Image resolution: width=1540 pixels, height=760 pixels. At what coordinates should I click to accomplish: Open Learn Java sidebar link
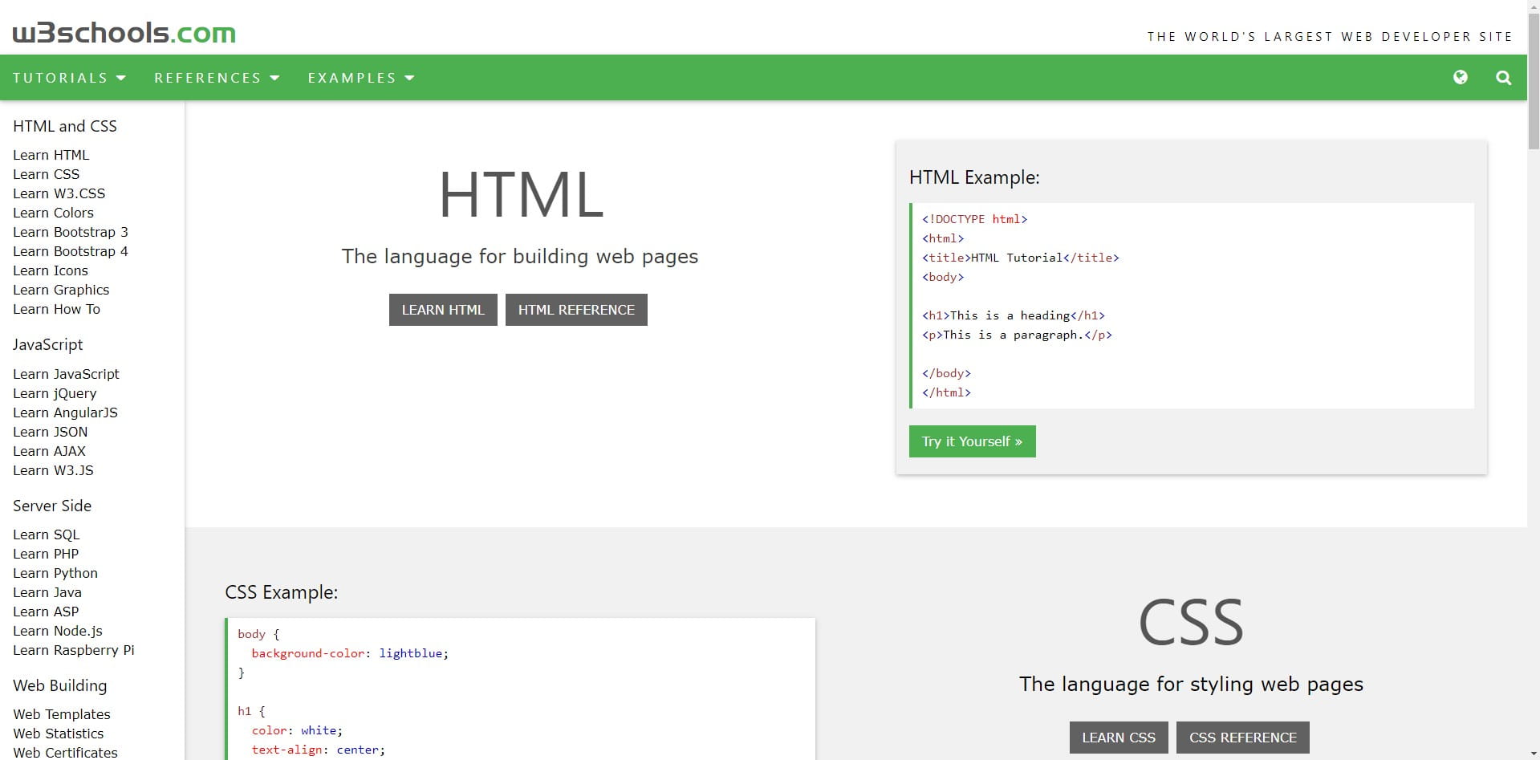click(x=47, y=592)
